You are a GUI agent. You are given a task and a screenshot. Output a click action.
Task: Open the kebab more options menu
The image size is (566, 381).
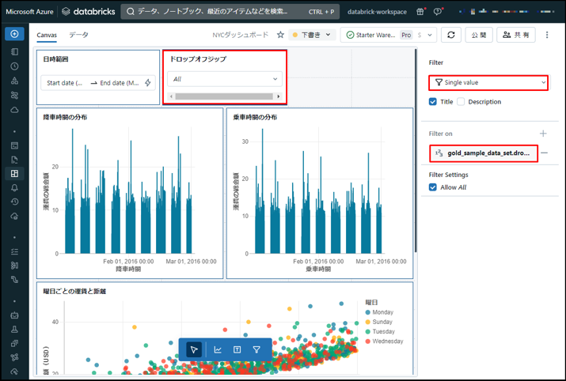[547, 35]
